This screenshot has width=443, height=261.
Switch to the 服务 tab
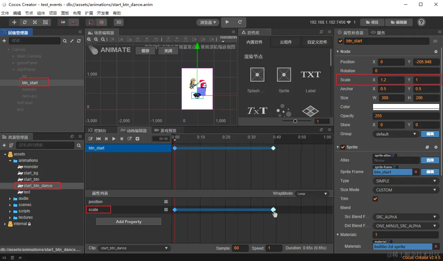pyautogui.click(x=378, y=33)
